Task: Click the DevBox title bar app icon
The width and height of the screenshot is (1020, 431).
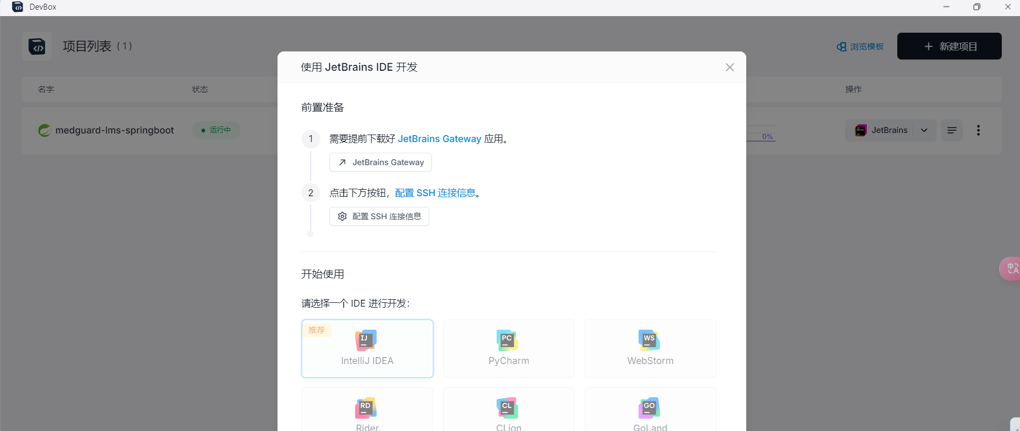Action: 18,7
